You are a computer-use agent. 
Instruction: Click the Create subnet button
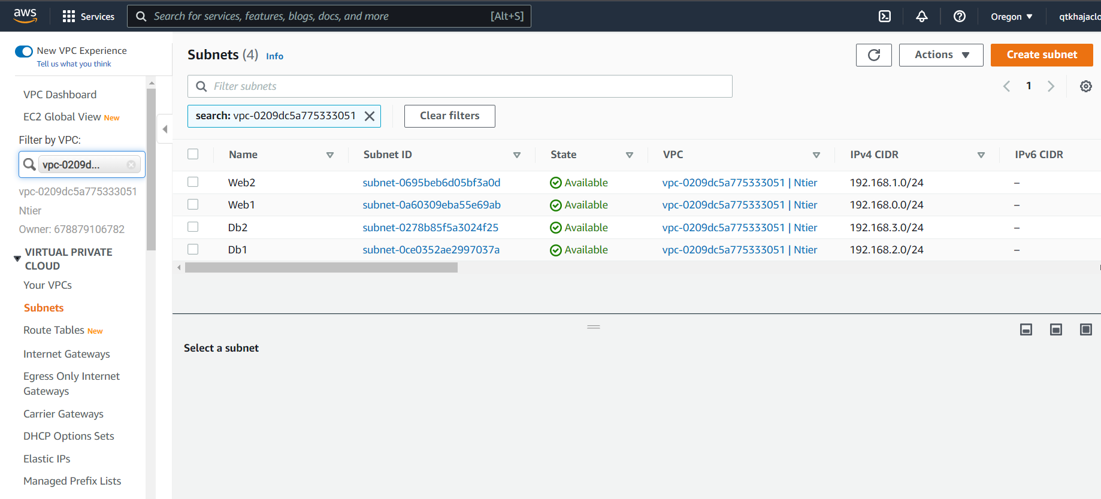point(1042,55)
